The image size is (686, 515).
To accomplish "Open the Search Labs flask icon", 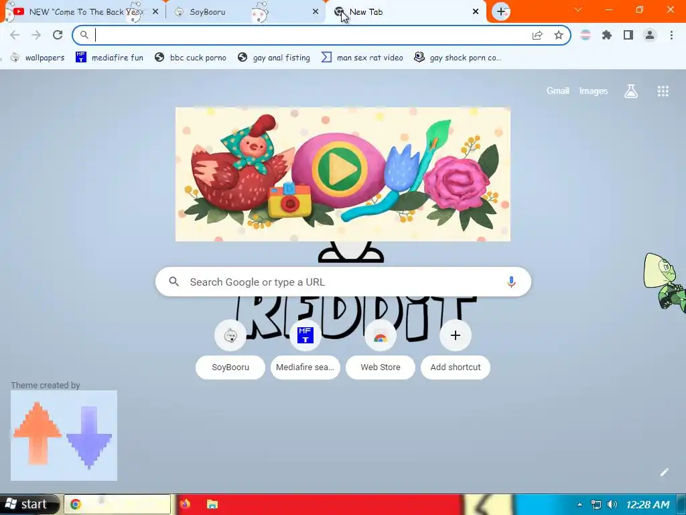I will [x=631, y=91].
